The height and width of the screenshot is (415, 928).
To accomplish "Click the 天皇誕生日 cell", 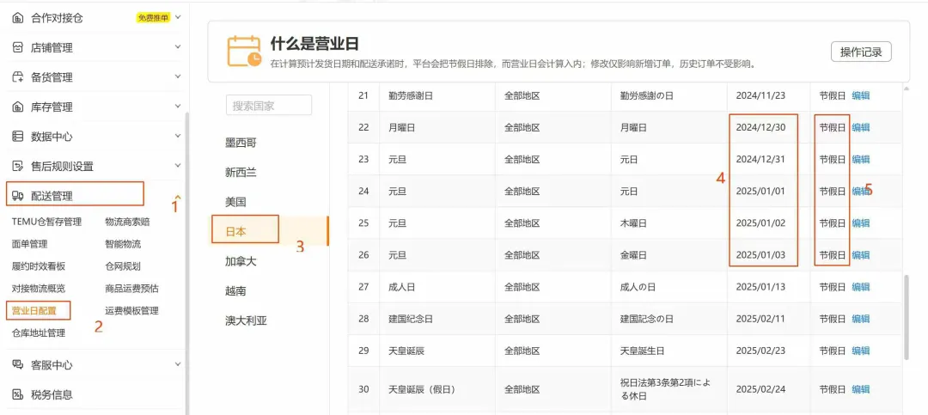I will coord(642,351).
